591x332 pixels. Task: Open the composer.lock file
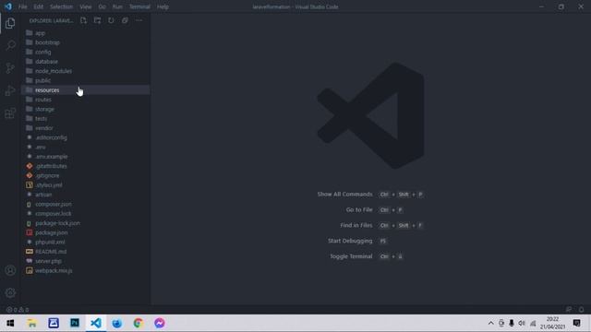point(86,213)
